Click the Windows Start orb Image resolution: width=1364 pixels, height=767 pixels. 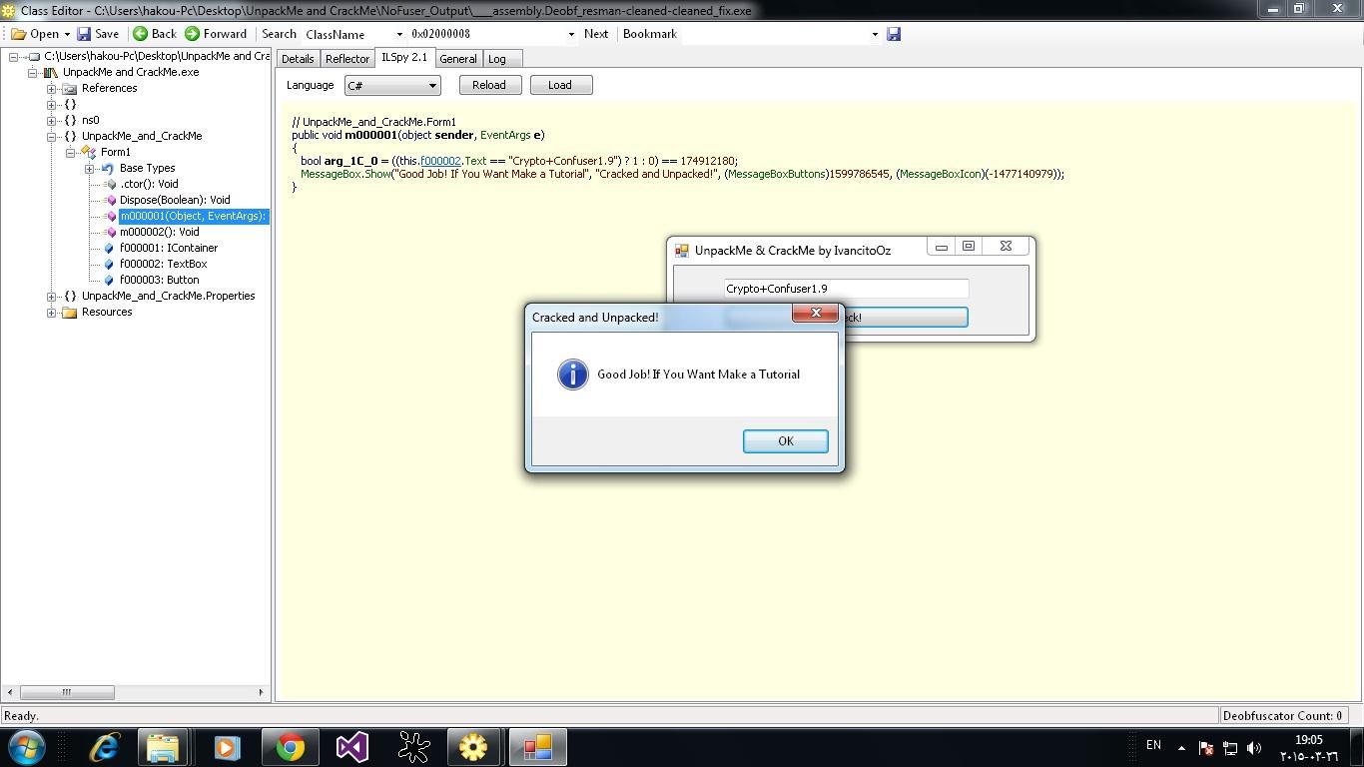point(27,747)
